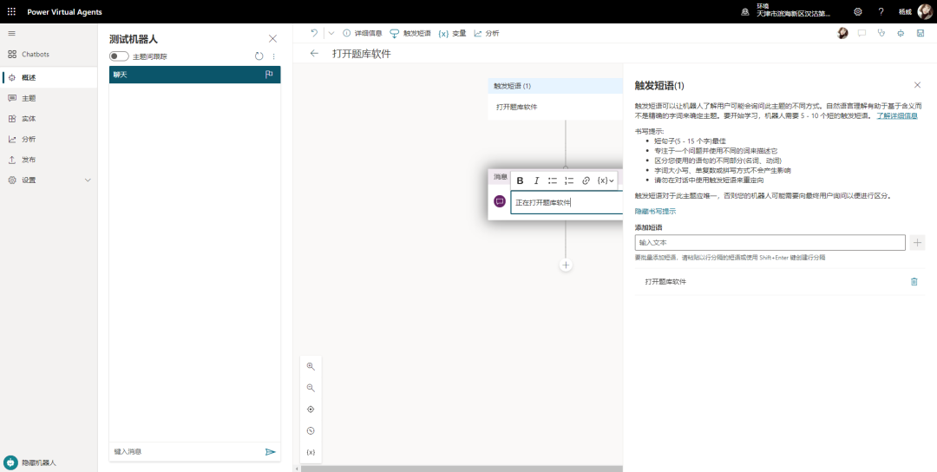Focus the 添加短语 输入文本 field
The image size is (937, 472).
click(x=770, y=243)
